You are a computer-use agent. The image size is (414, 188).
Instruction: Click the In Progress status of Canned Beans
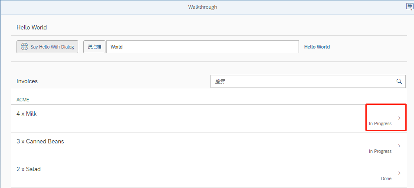[x=380, y=151]
